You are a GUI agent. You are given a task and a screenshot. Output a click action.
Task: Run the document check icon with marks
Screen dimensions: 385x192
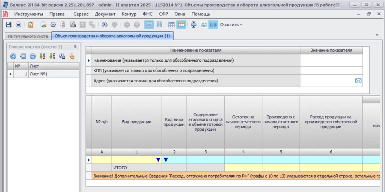pyautogui.click(x=63, y=24)
